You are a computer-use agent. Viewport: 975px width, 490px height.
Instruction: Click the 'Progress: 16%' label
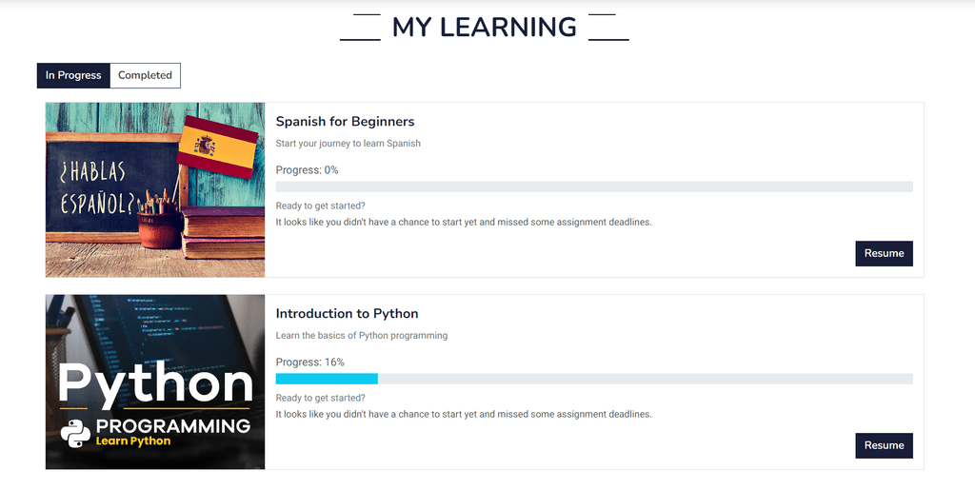pos(309,363)
